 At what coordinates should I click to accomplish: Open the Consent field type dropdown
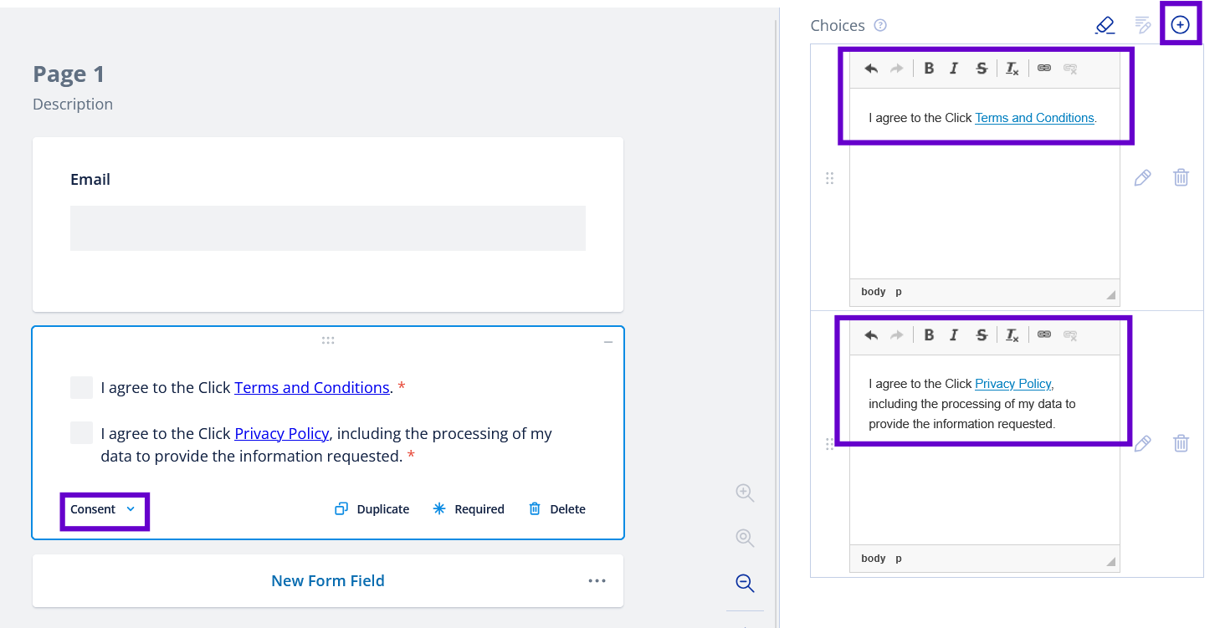click(x=103, y=509)
